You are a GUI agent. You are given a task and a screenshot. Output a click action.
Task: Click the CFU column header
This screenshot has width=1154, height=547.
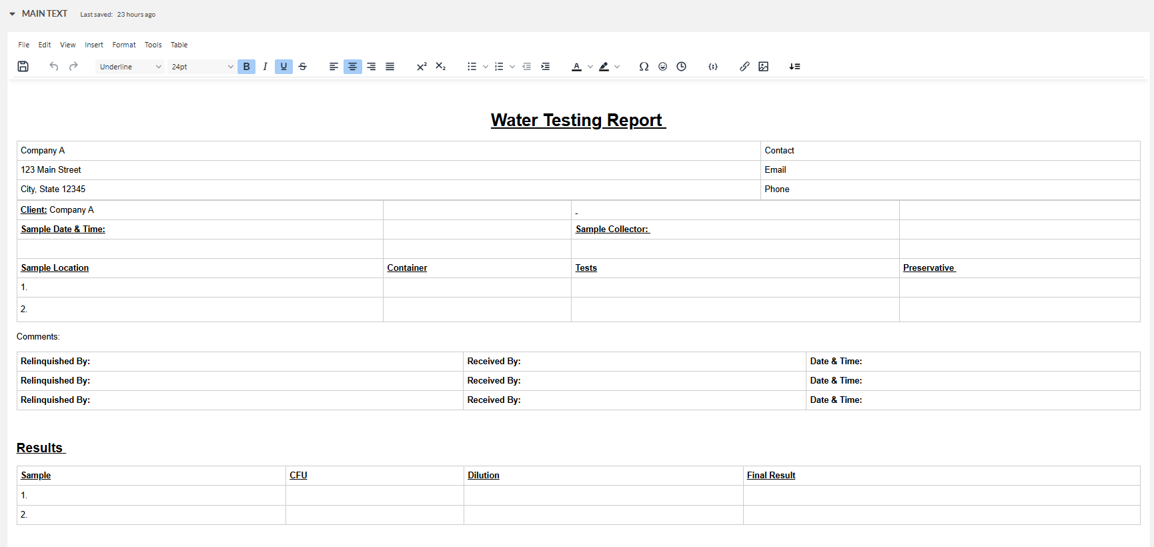[x=298, y=476]
